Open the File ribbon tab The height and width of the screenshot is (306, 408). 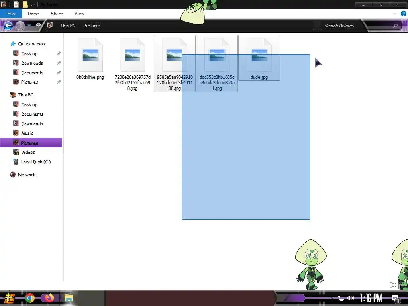click(11, 14)
